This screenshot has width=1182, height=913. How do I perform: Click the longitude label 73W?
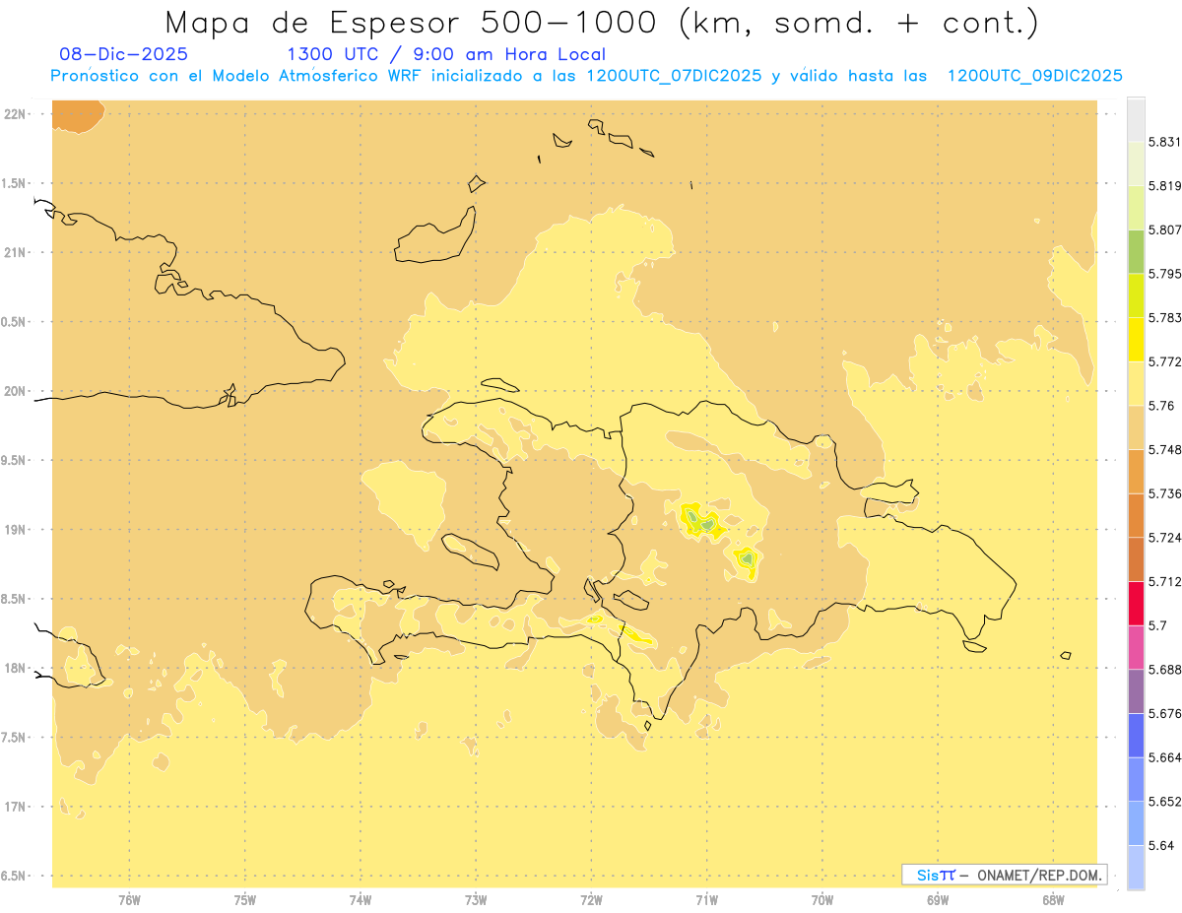click(476, 900)
